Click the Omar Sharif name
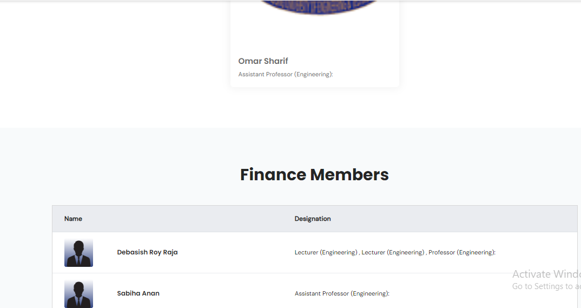 [x=263, y=61]
